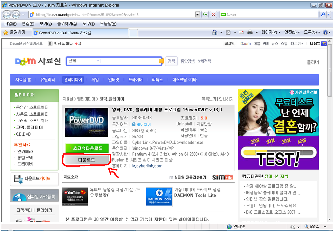Select the 드라이버 navigation tab
This screenshot has height=231, width=334.
click(135, 80)
